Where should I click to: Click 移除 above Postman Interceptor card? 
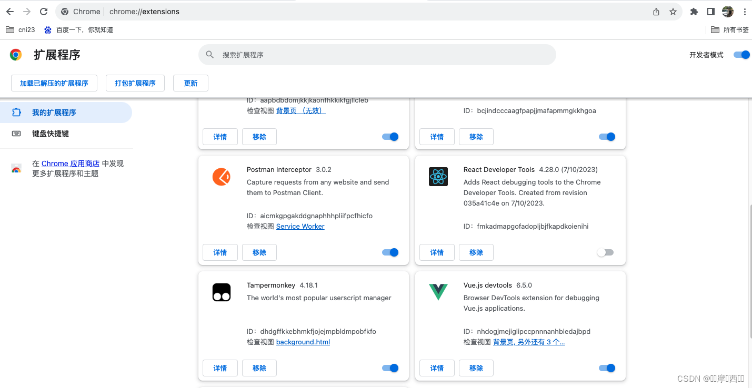pos(259,137)
